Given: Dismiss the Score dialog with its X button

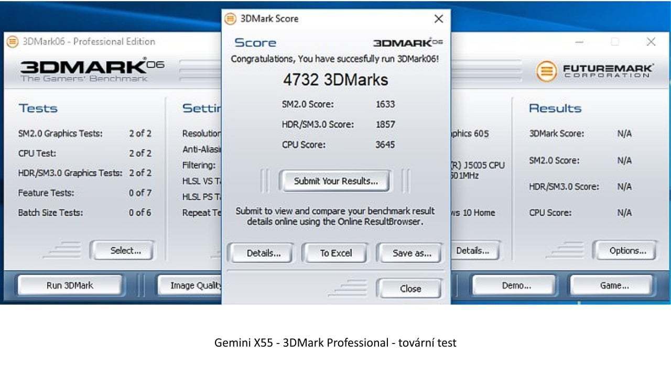Looking at the screenshot, I should [x=439, y=18].
